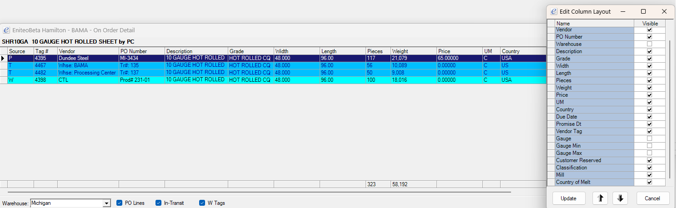The height and width of the screenshot is (208, 677).
Task: Select Classification row in column list
Action: pyautogui.click(x=595, y=168)
